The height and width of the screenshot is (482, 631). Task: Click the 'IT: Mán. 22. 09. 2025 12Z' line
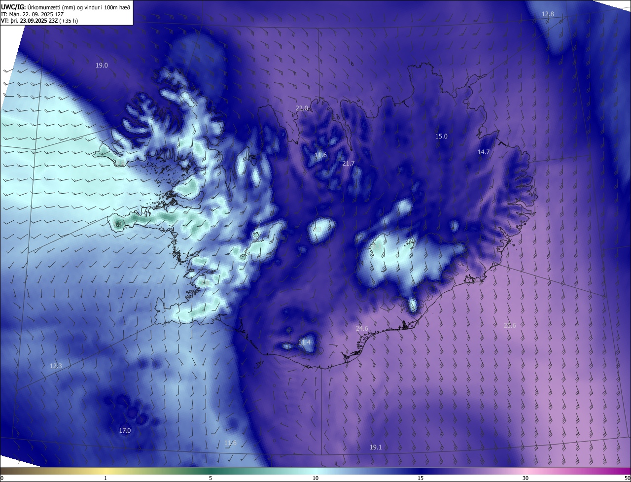[32, 14]
